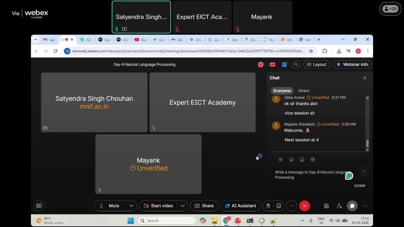Click Expert EICT Aca... thumbnail in top strip
Screen dimensions: 404x227
[x=202, y=17]
